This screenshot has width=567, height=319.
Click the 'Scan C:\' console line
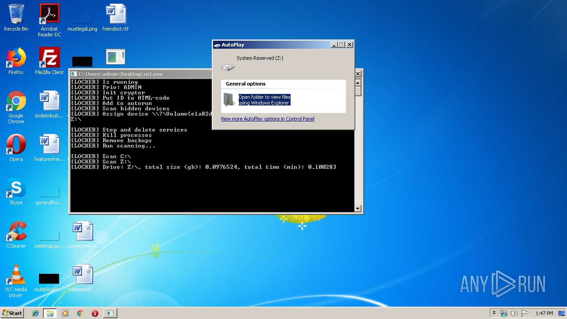pyautogui.click(x=101, y=156)
